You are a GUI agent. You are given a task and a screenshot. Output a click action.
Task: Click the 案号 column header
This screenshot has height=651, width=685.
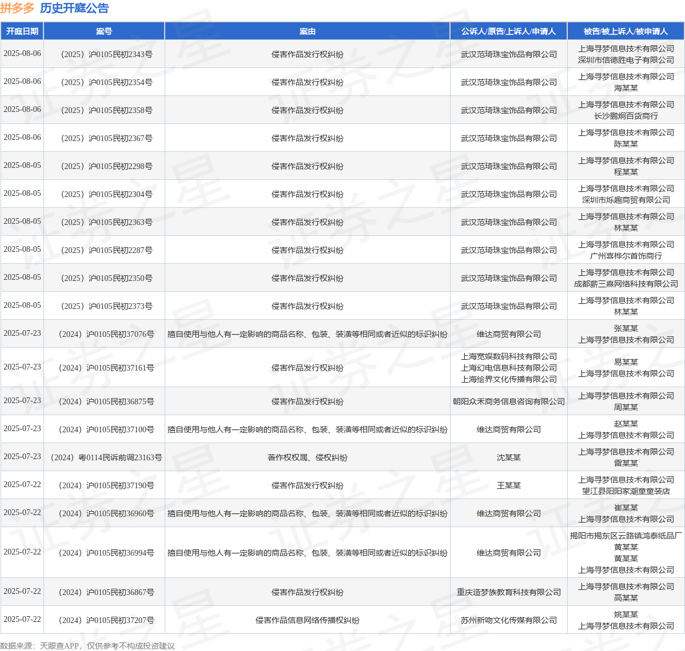104,31
